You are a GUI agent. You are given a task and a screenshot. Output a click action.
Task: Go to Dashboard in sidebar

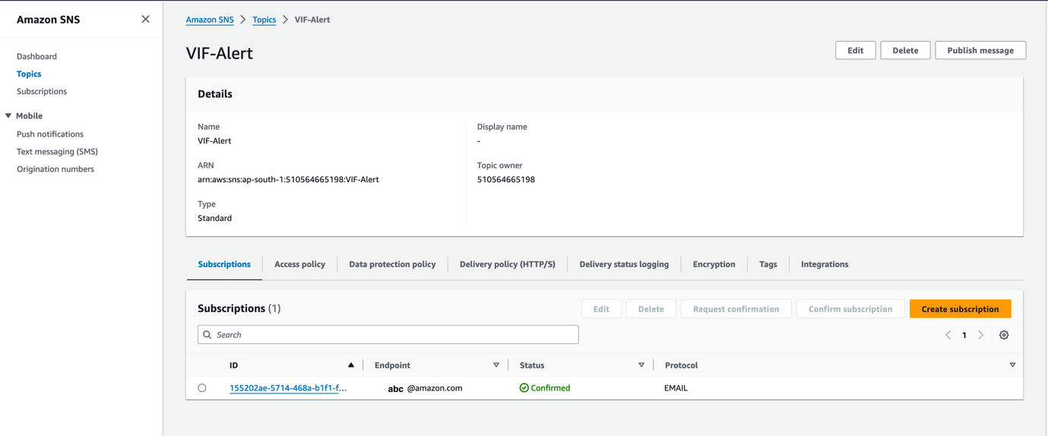[x=36, y=56]
